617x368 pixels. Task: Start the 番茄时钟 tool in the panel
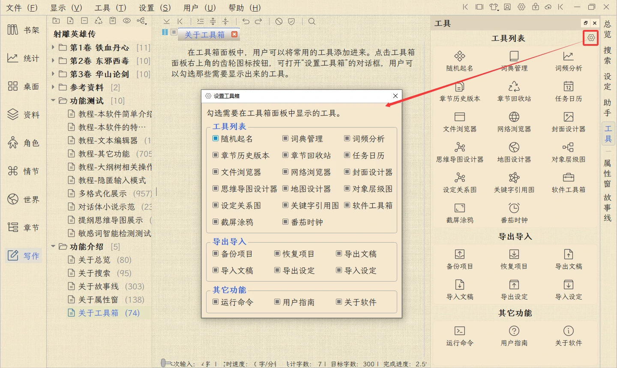point(514,212)
